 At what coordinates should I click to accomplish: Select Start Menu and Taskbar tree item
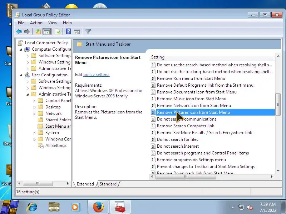54,126
